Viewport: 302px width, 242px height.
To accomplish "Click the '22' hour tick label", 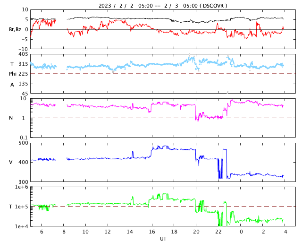I will (x=218, y=232).
